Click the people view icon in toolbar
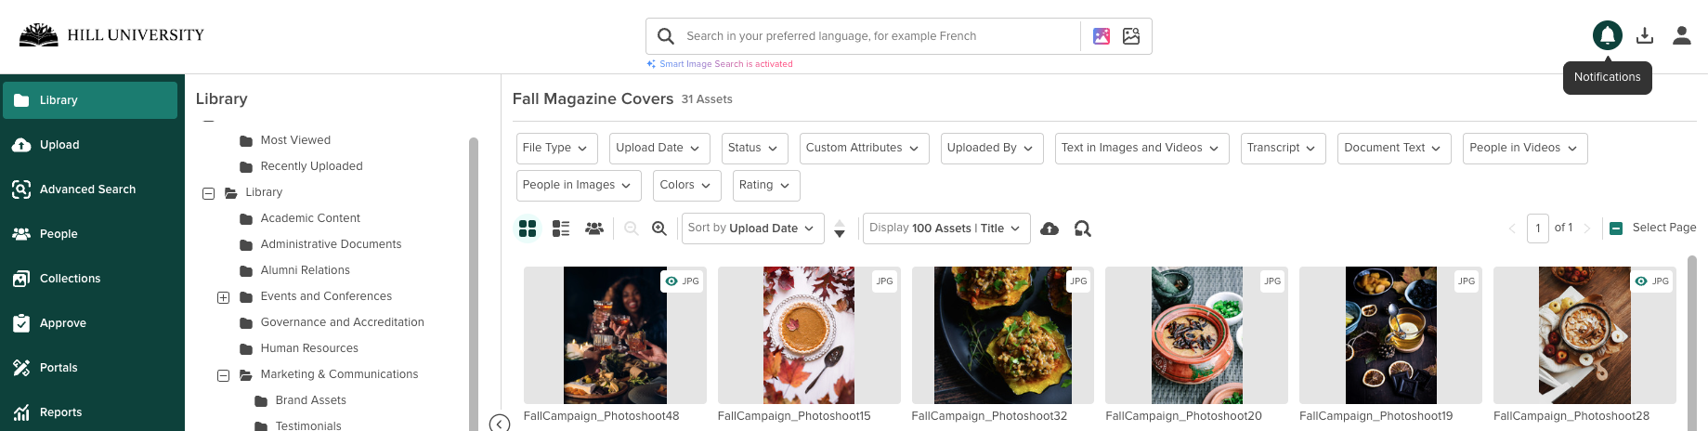The image size is (1708, 431). pyautogui.click(x=594, y=229)
